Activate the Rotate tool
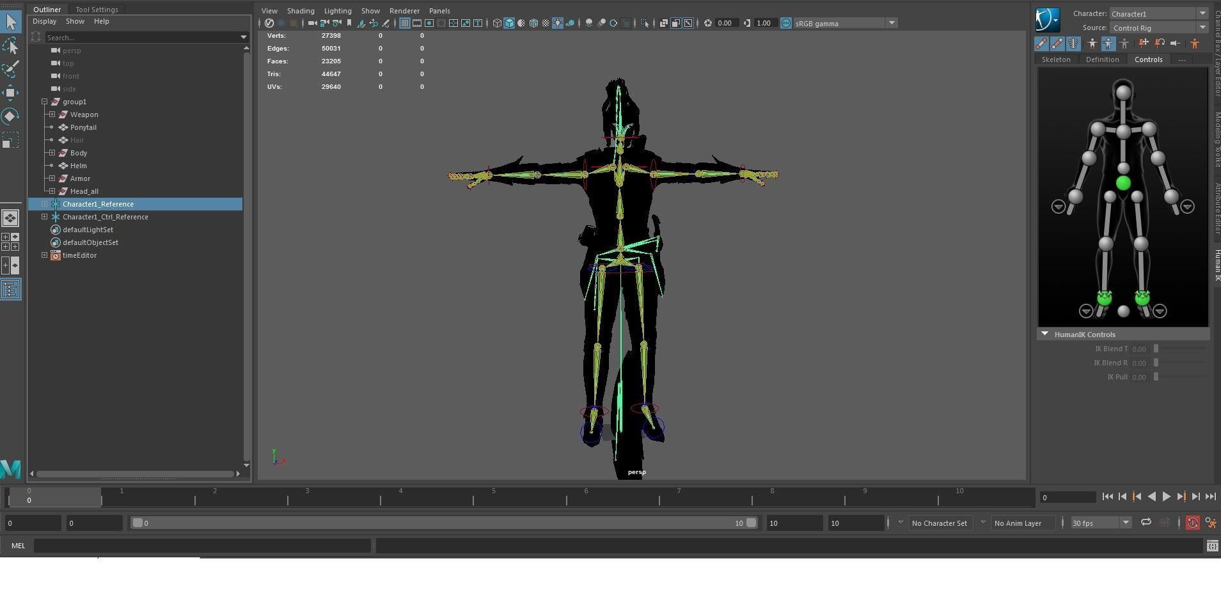Screen dimensions: 1221x593 coord(11,116)
